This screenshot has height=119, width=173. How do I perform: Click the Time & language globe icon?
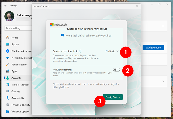click(x=7, y=85)
